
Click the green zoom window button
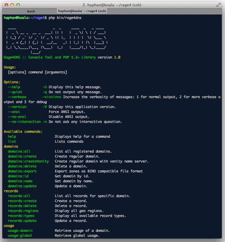18,5
